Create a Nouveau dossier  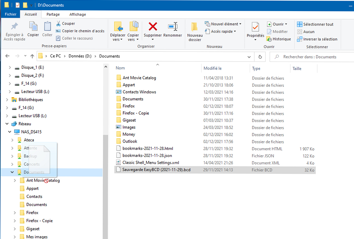[x=195, y=28]
